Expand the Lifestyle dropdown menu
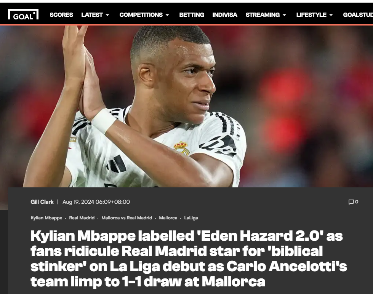The width and height of the screenshot is (373, 294). pyautogui.click(x=314, y=15)
